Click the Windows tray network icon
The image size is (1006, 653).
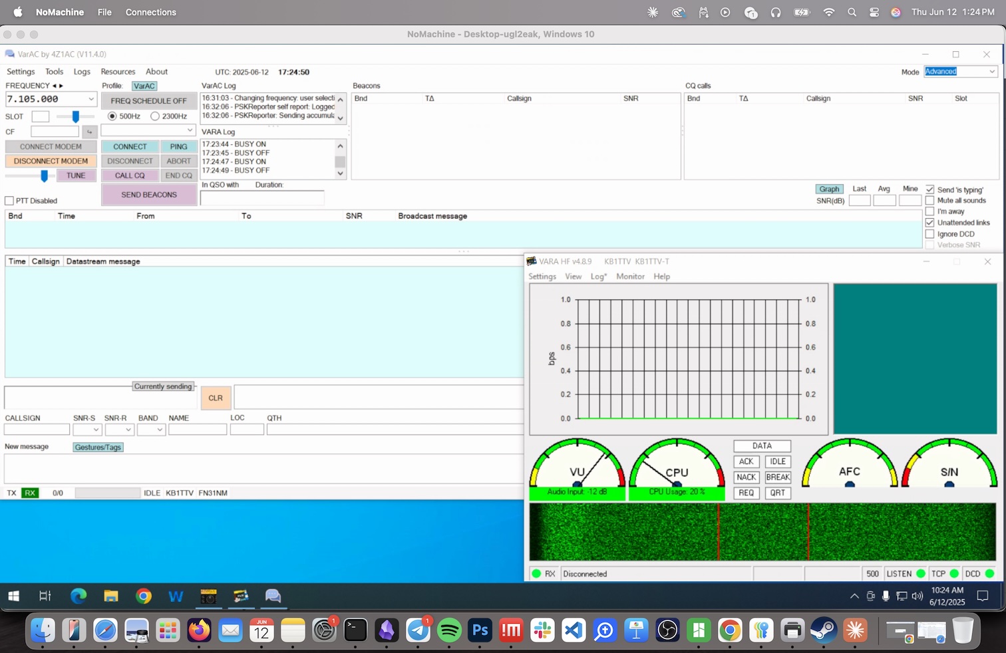point(902,596)
